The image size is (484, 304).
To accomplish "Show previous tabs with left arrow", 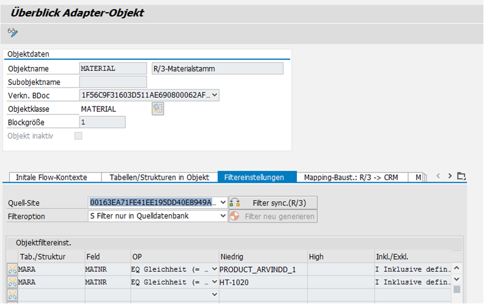I will tap(438, 176).
